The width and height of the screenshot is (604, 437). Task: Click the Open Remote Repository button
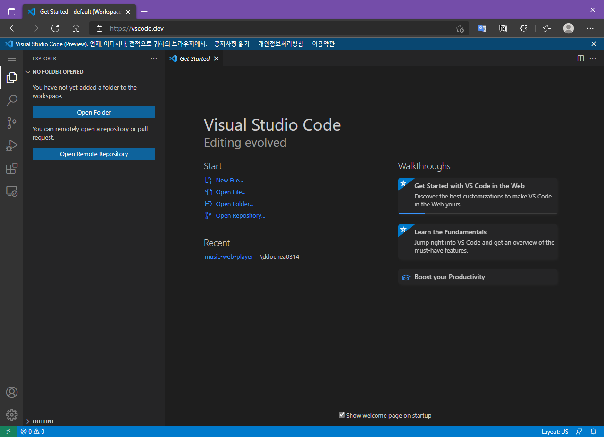(94, 154)
